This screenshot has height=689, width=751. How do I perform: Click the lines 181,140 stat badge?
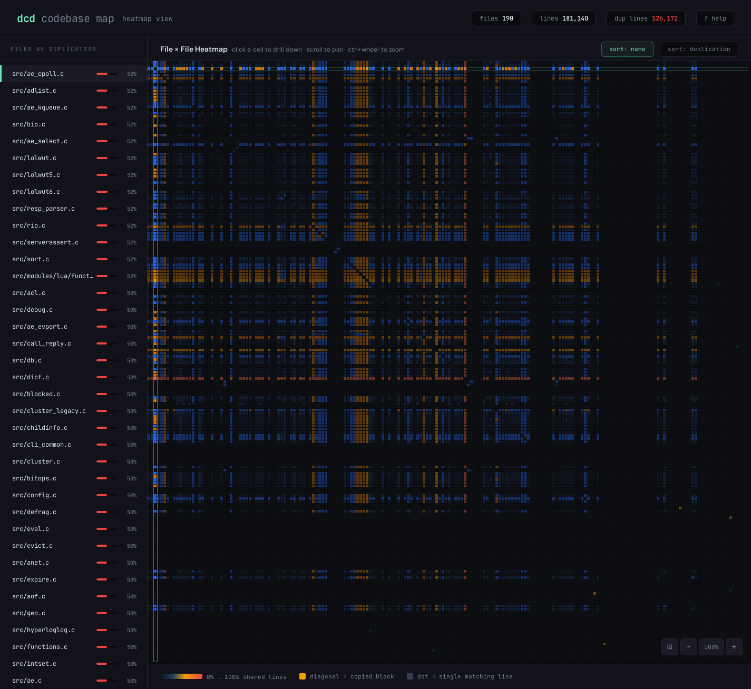click(564, 18)
